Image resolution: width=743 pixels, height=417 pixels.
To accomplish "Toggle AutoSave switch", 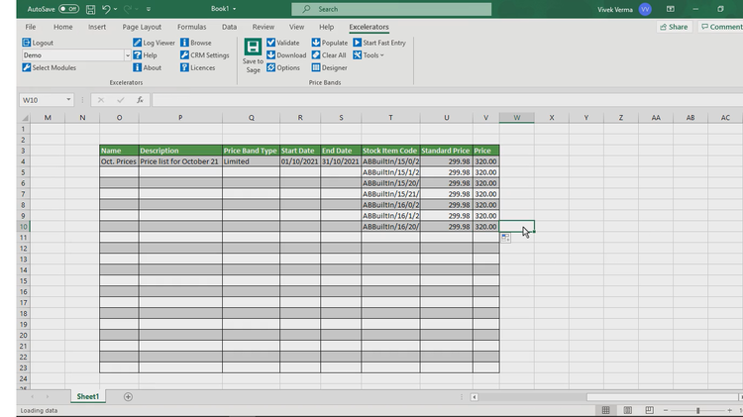I will [68, 9].
